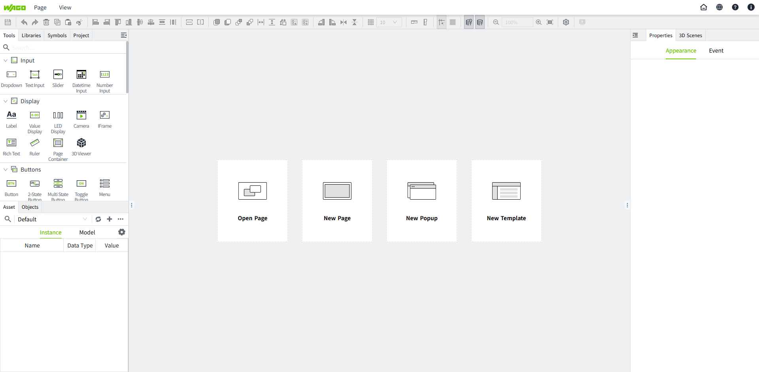Open the globe language icon
The width and height of the screenshot is (759, 372).
coord(719,7)
